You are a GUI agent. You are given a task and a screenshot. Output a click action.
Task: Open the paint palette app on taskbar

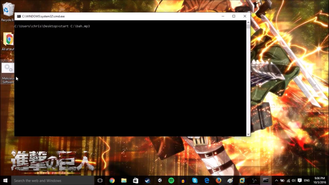[x=230, y=180]
